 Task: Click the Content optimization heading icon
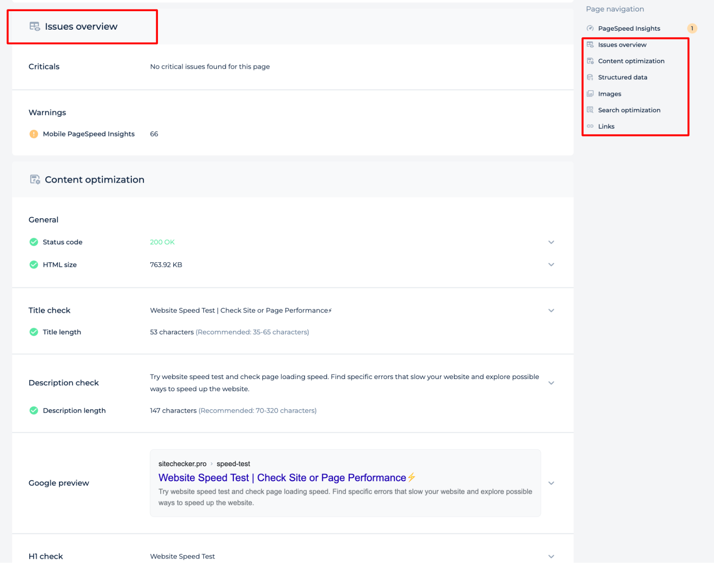point(35,179)
